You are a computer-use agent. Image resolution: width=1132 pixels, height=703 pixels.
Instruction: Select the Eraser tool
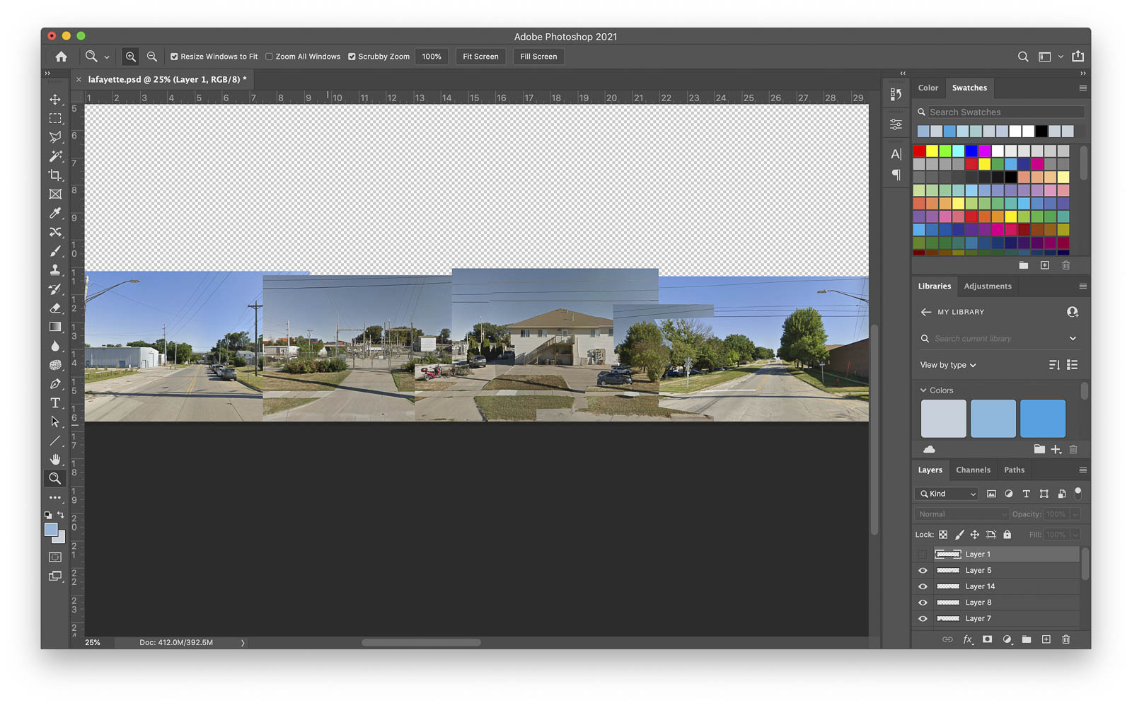pyautogui.click(x=55, y=308)
